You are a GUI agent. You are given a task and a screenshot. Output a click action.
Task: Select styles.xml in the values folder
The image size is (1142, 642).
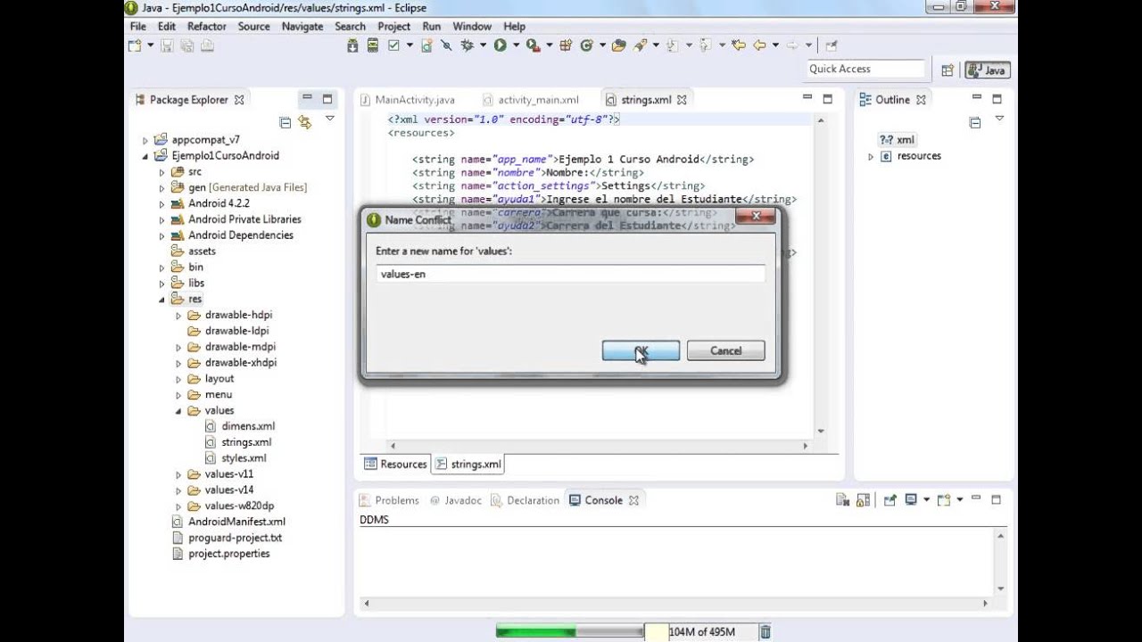(244, 458)
